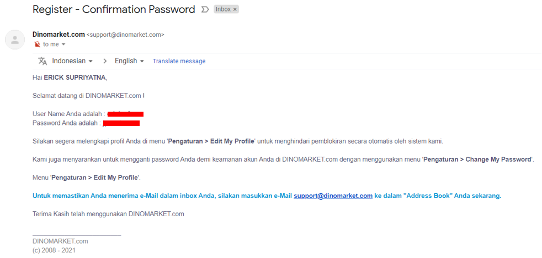Screen dimensions: 542x258
Task: Click the Translate message link
Action: tap(179, 61)
